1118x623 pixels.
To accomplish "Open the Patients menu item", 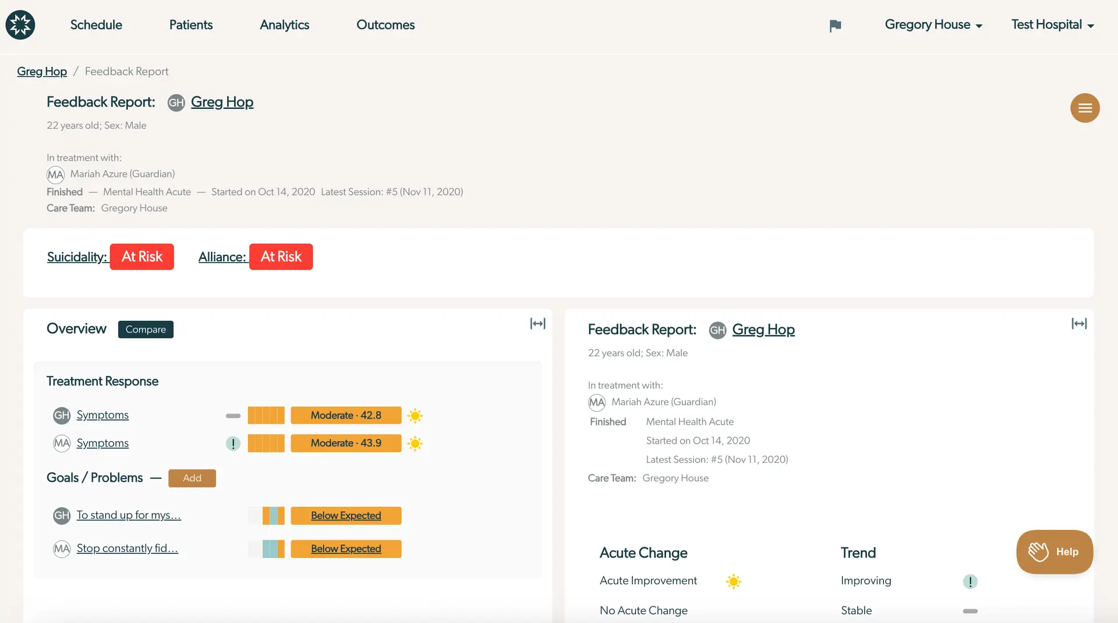I will coord(190,24).
